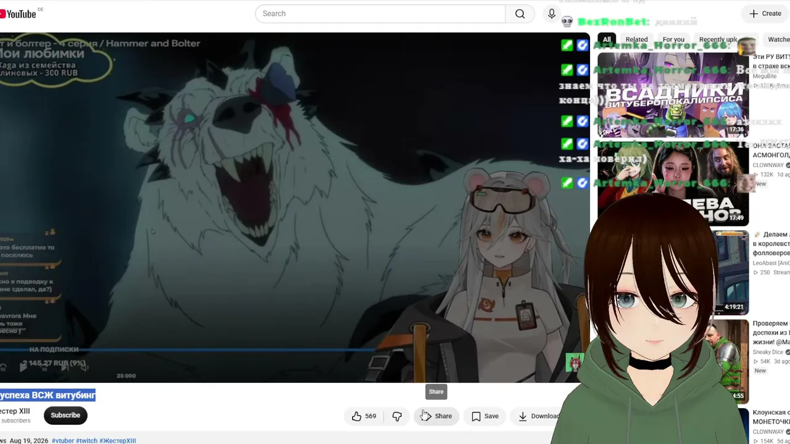Click the New badge under Sneaky Dice
This screenshot has height=444, width=790.
tap(760, 371)
